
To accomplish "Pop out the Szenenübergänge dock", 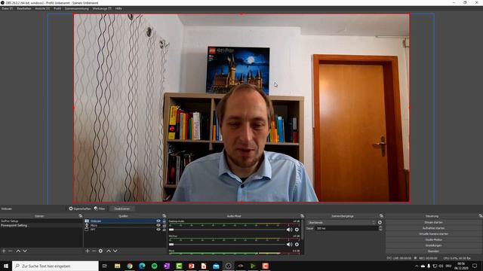I will tap(381, 216).
